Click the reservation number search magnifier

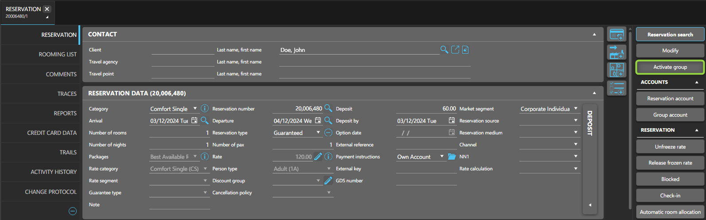pyautogui.click(x=328, y=108)
